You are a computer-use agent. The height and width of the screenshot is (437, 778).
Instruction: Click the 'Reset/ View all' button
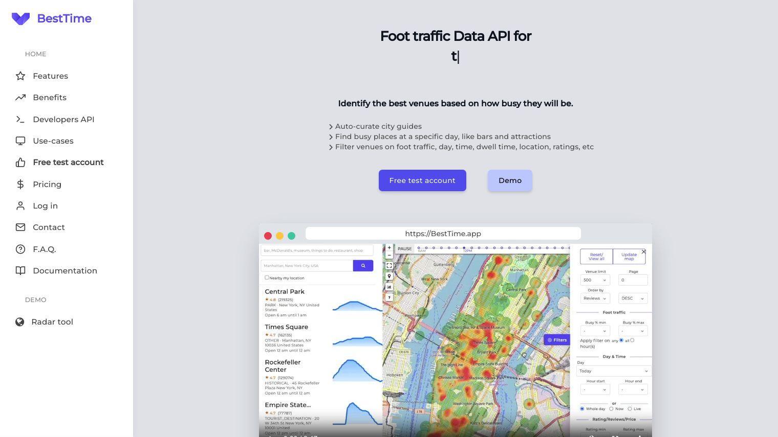click(596, 257)
